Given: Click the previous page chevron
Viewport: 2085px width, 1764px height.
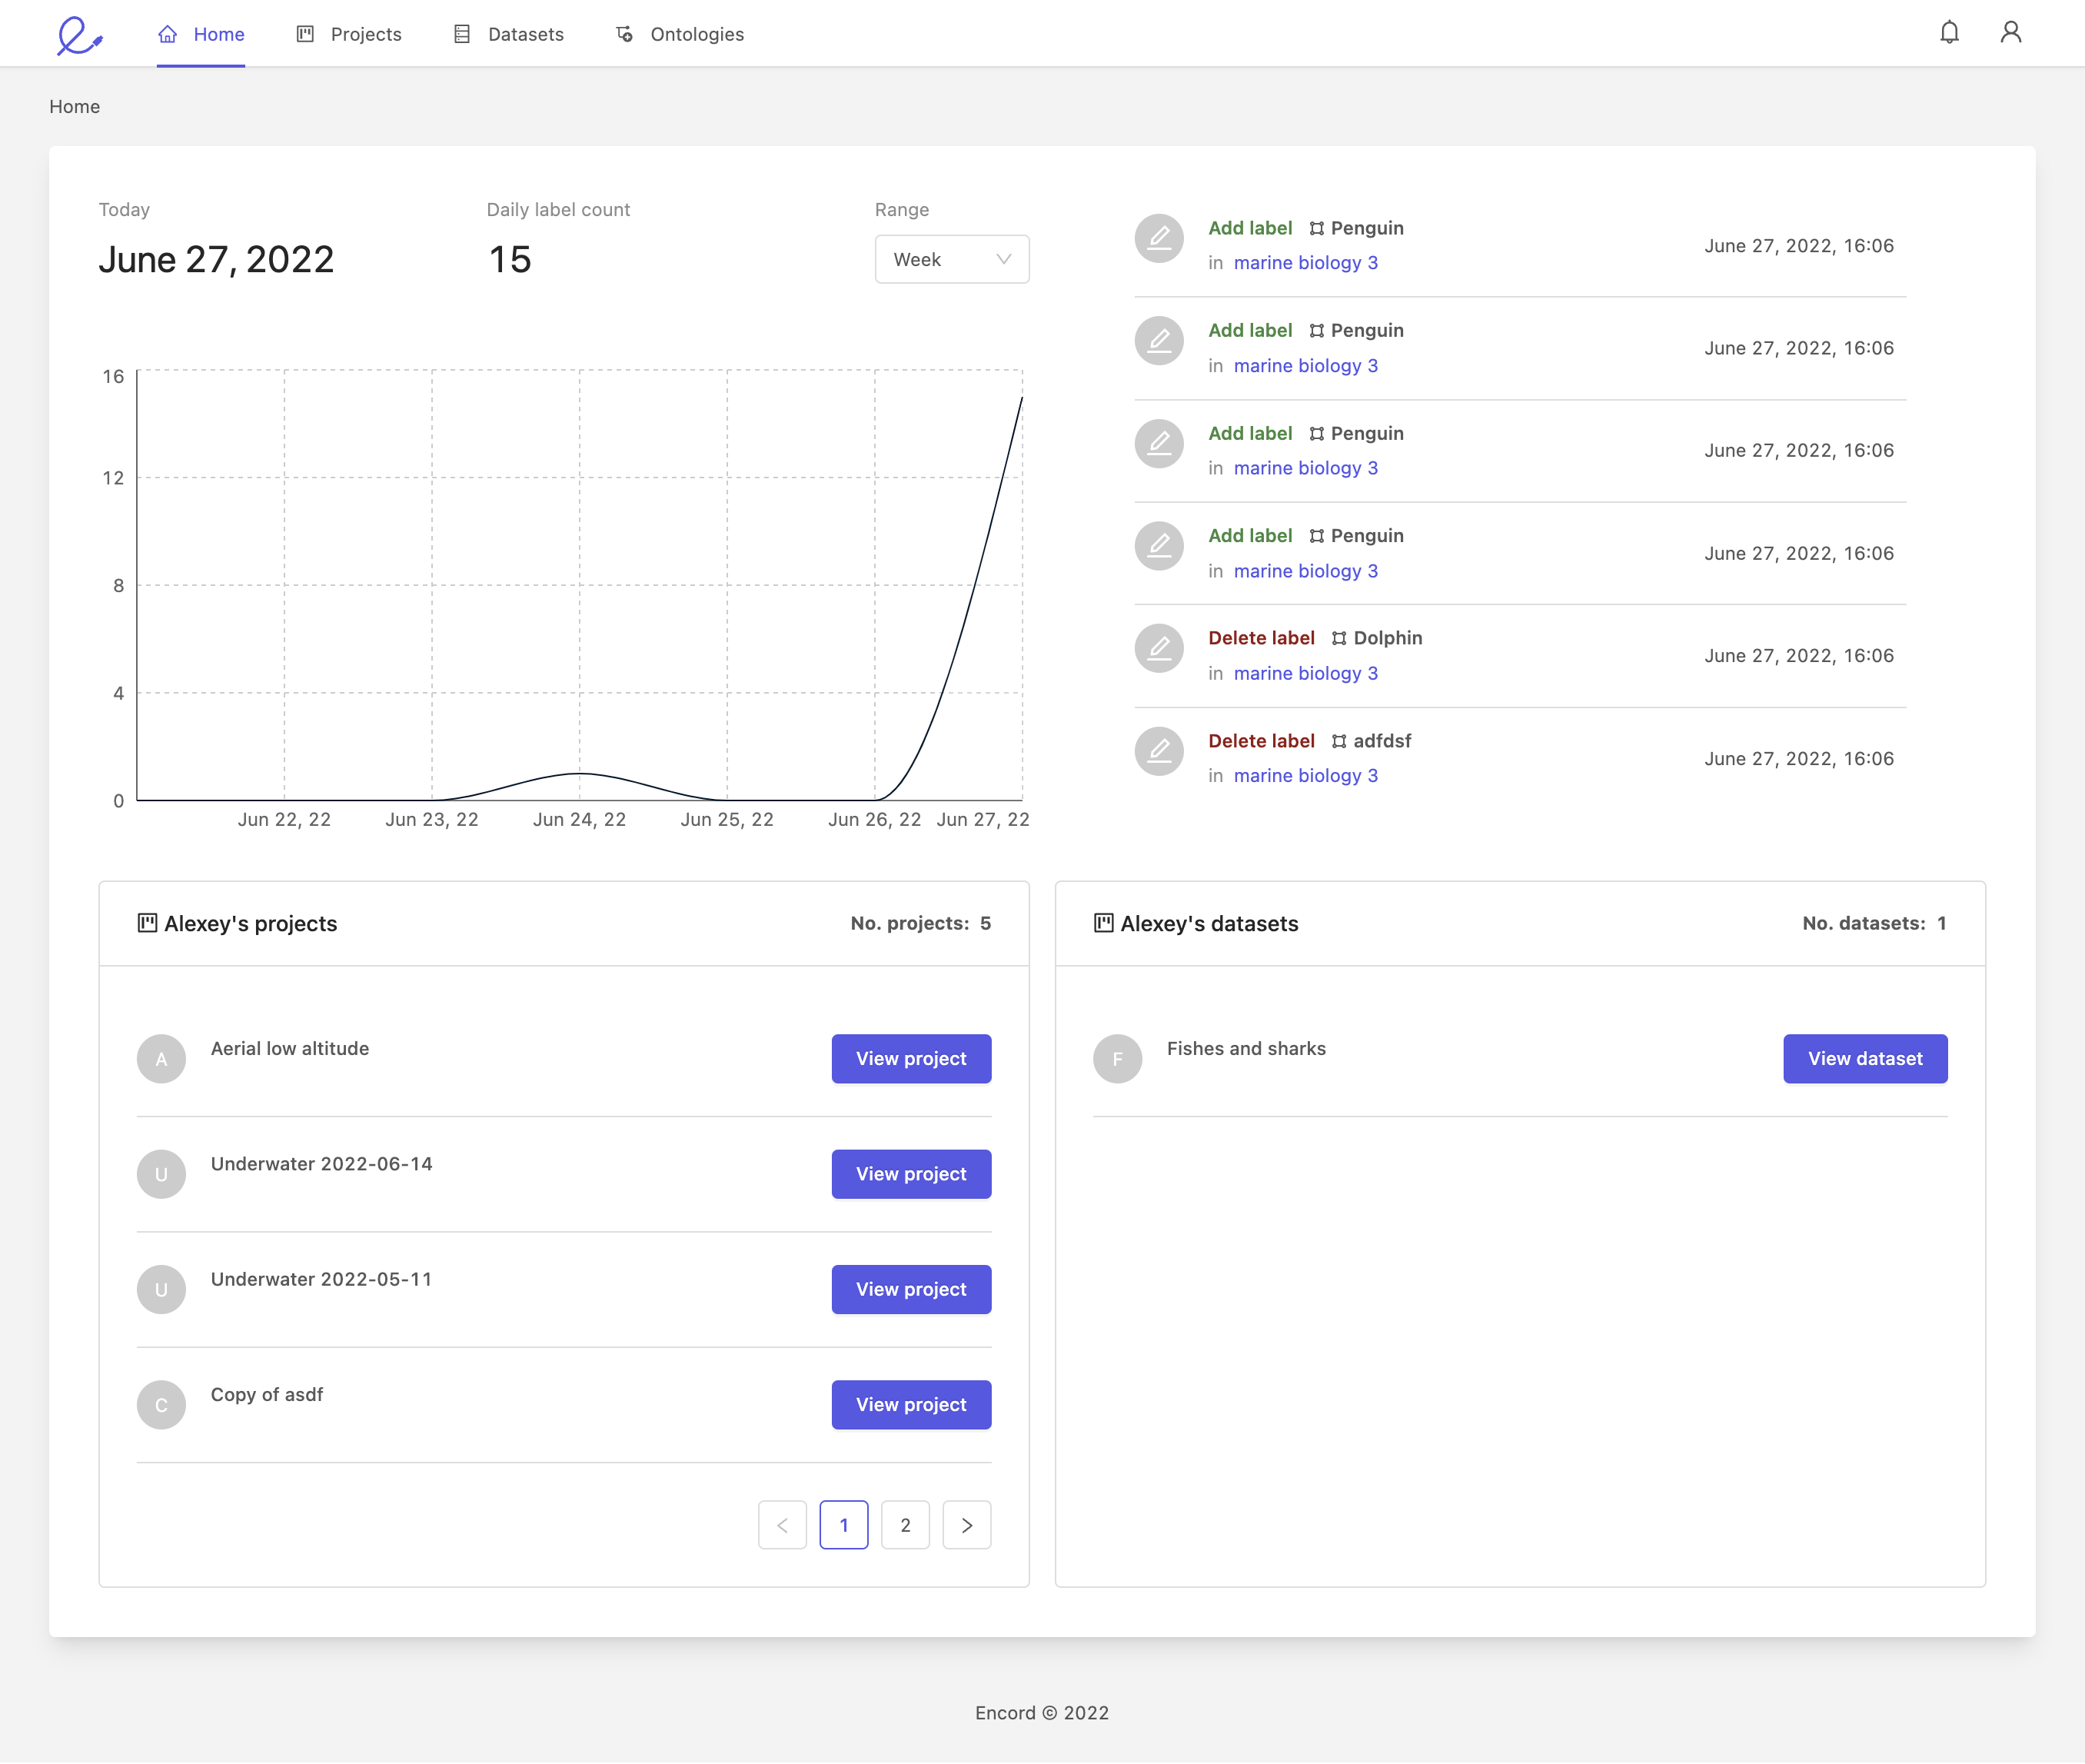Looking at the screenshot, I should pyautogui.click(x=783, y=1525).
